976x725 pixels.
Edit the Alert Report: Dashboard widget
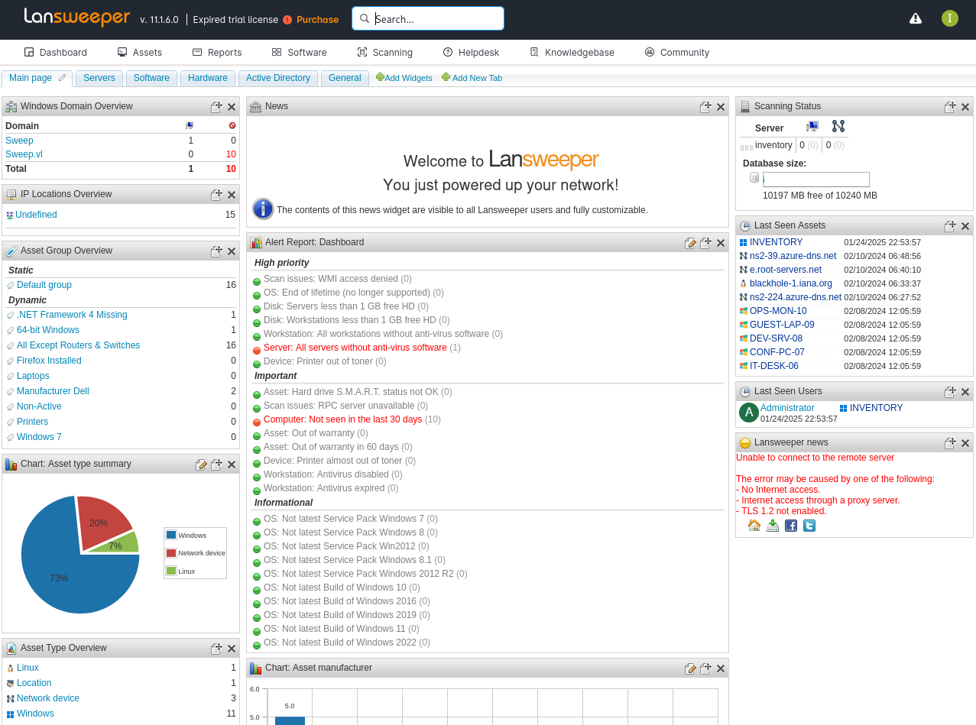point(690,243)
